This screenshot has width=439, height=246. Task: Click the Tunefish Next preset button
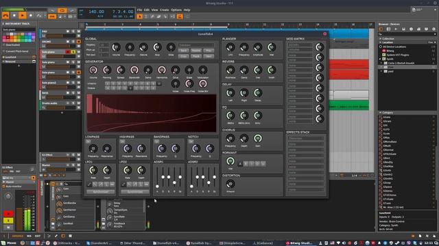[209, 56]
